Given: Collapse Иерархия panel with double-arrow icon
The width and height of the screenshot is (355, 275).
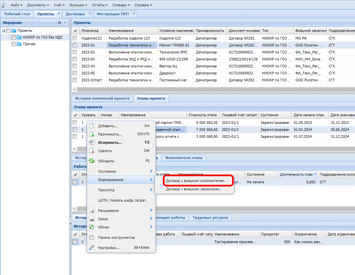Looking at the screenshot, I should 65,23.
